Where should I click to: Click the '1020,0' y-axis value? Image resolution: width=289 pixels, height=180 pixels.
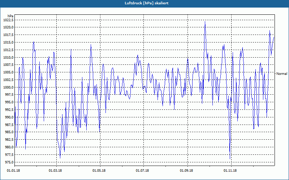(8, 27)
